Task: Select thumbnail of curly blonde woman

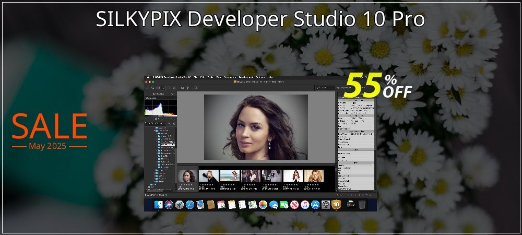Action: [314, 176]
